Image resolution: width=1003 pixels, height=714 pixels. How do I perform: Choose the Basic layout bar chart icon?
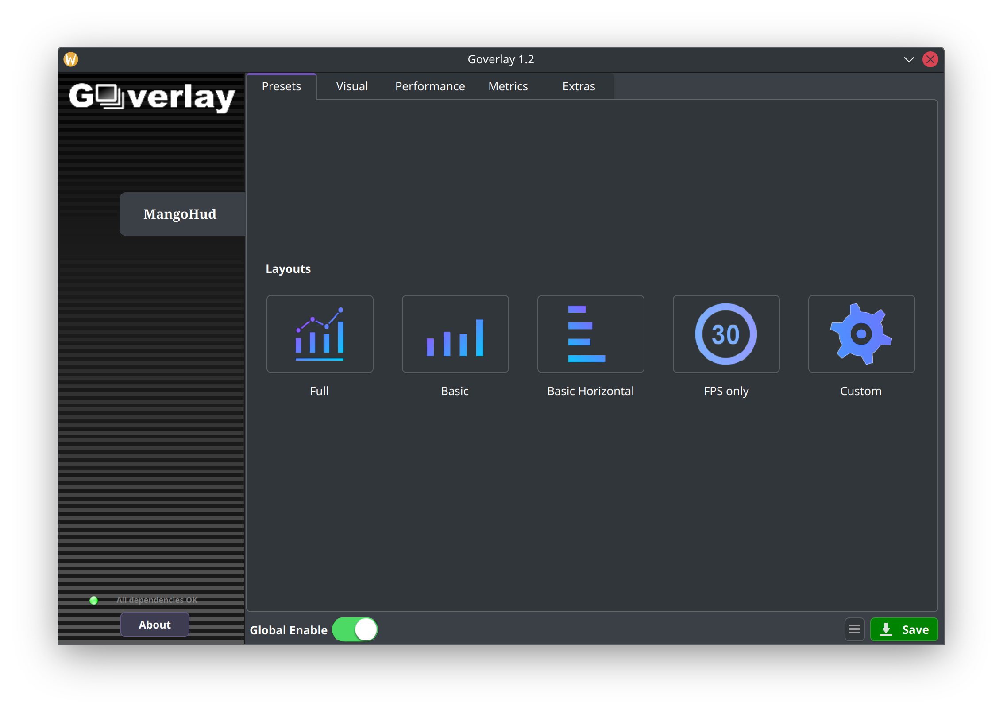455,334
